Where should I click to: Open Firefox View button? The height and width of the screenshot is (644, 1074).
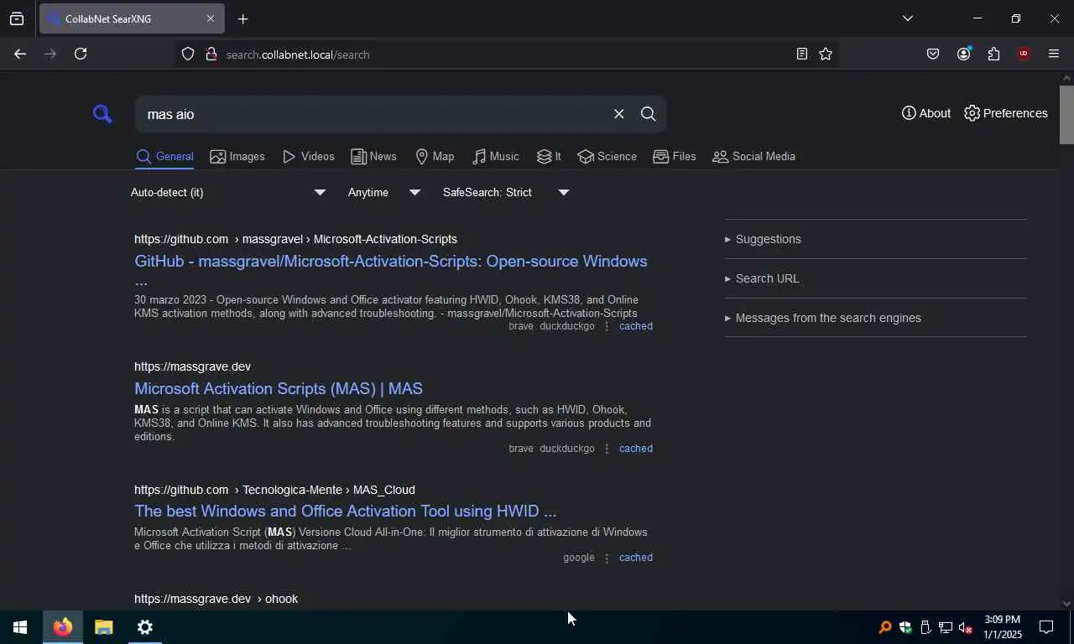click(x=17, y=18)
